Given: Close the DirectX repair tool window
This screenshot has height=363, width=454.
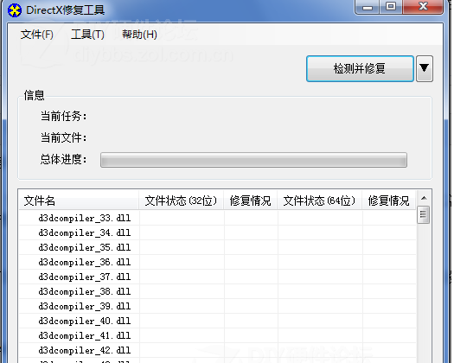Looking at the screenshot, I should pos(423,7).
